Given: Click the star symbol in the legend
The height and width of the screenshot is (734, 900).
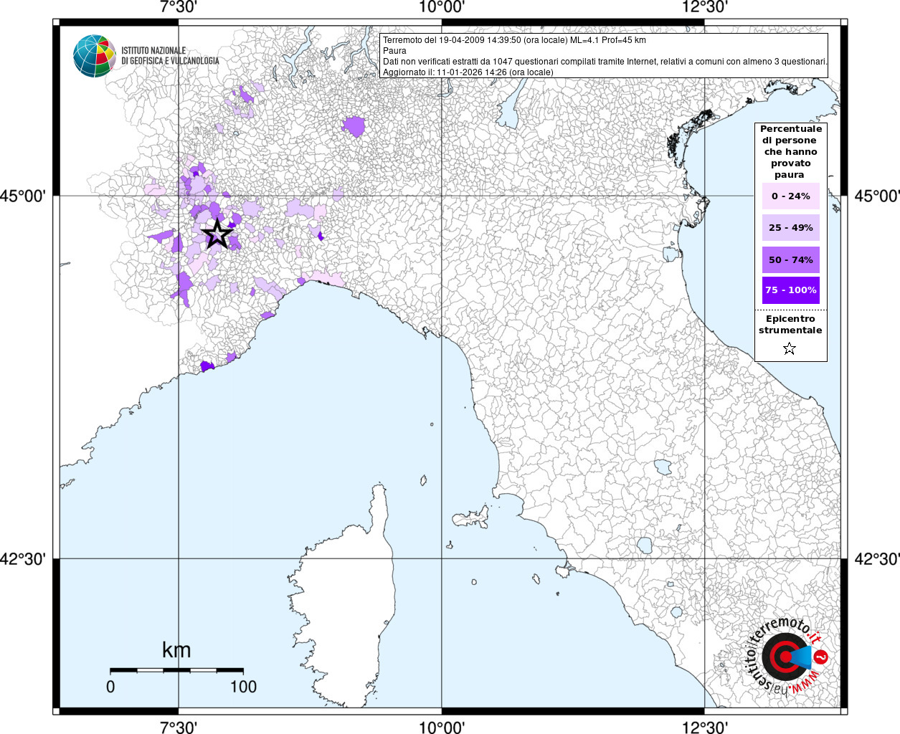Looking at the screenshot, I should coord(790,349).
